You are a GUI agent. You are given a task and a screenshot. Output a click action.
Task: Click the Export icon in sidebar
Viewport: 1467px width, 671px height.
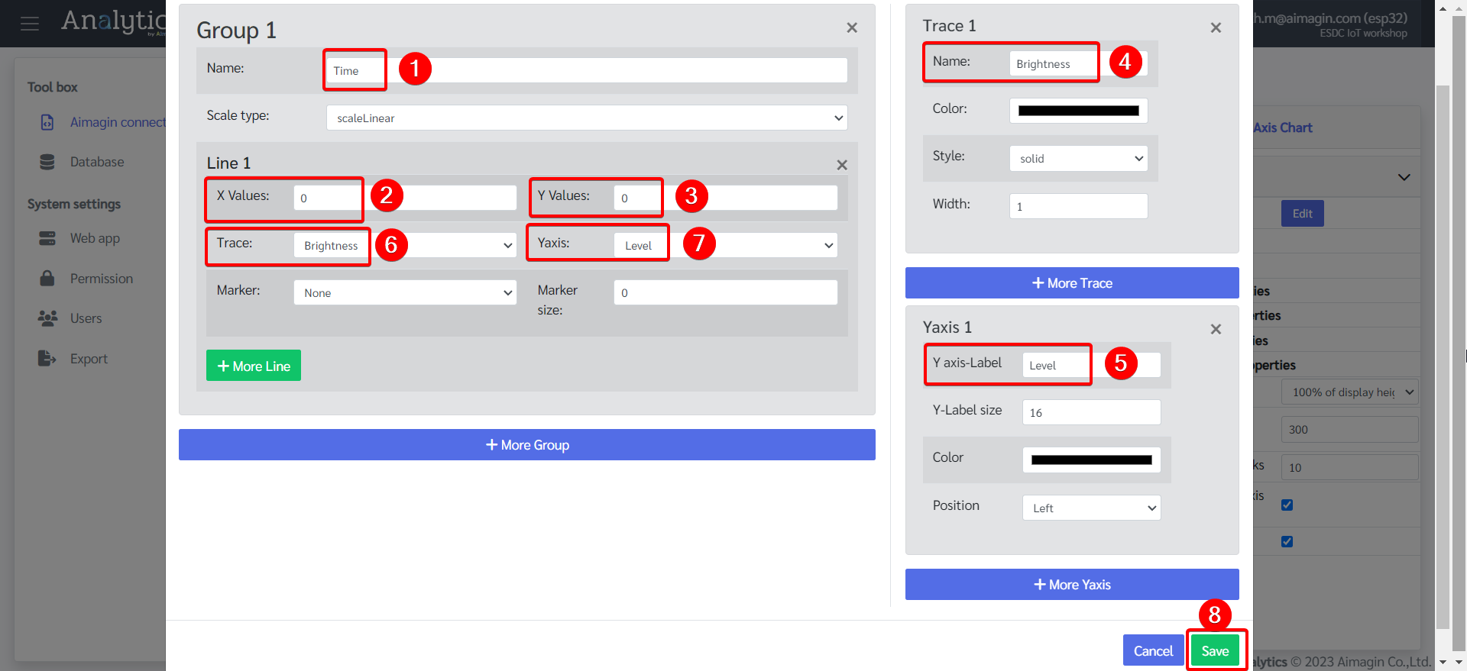pyautogui.click(x=47, y=359)
